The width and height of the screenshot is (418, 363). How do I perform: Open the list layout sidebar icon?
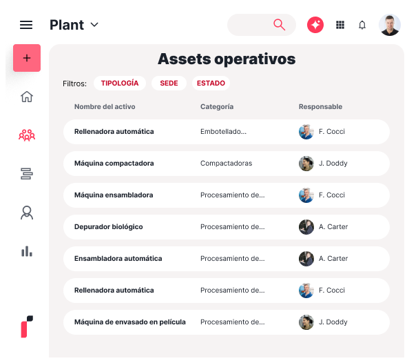click(x=27, y=174)
